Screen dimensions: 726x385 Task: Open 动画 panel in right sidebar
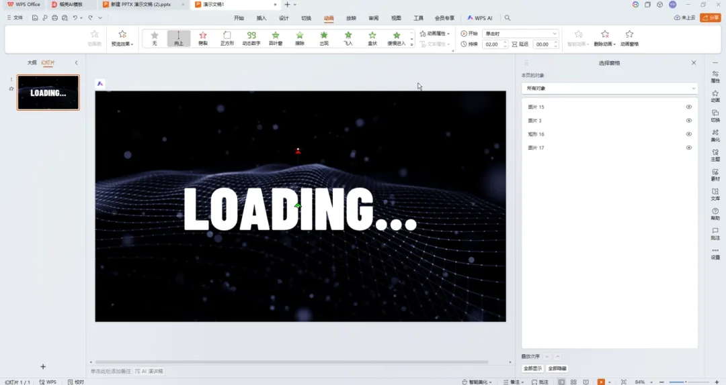point(715,96)
